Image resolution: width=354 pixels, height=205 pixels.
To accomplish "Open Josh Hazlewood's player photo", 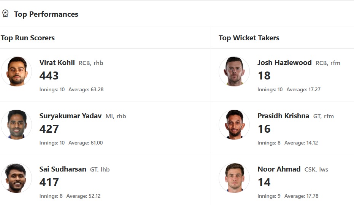I will point(234,72).
